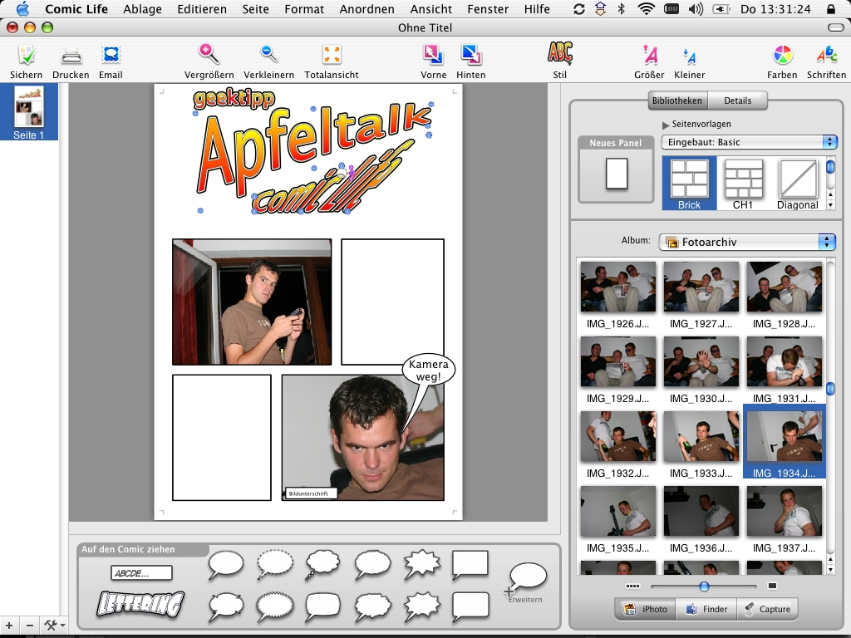
Task: Click the Sichern save icon
Action: [26, 56]
